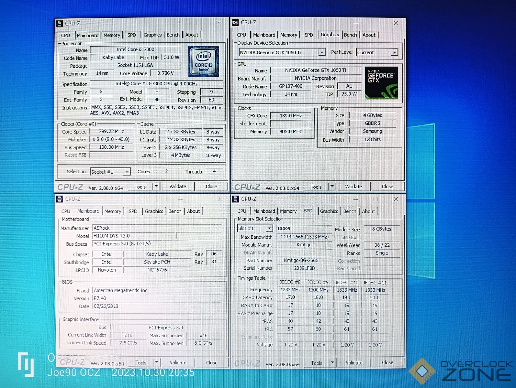Click the CPU-Z app icon in Mainboard window title
516x388 pixels.
coord(60,199)
